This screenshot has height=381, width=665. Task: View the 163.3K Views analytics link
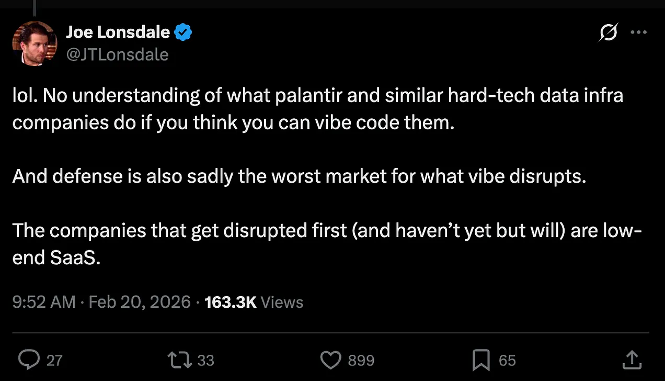coord(254,302)
